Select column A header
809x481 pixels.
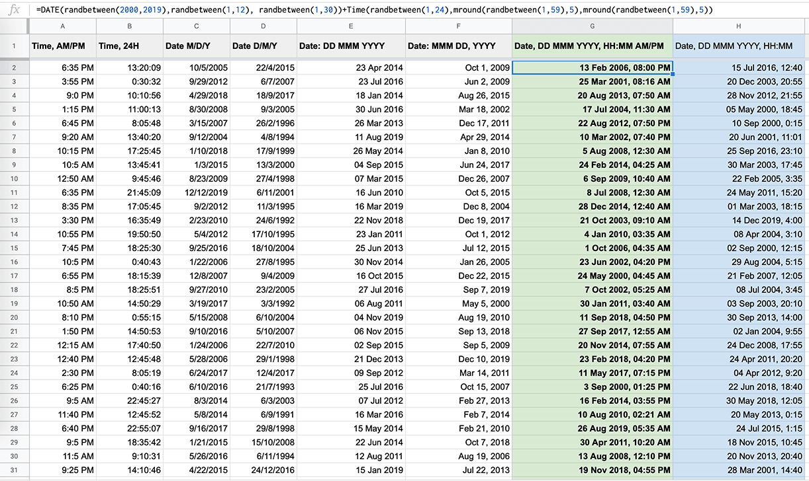click(63, 26)
